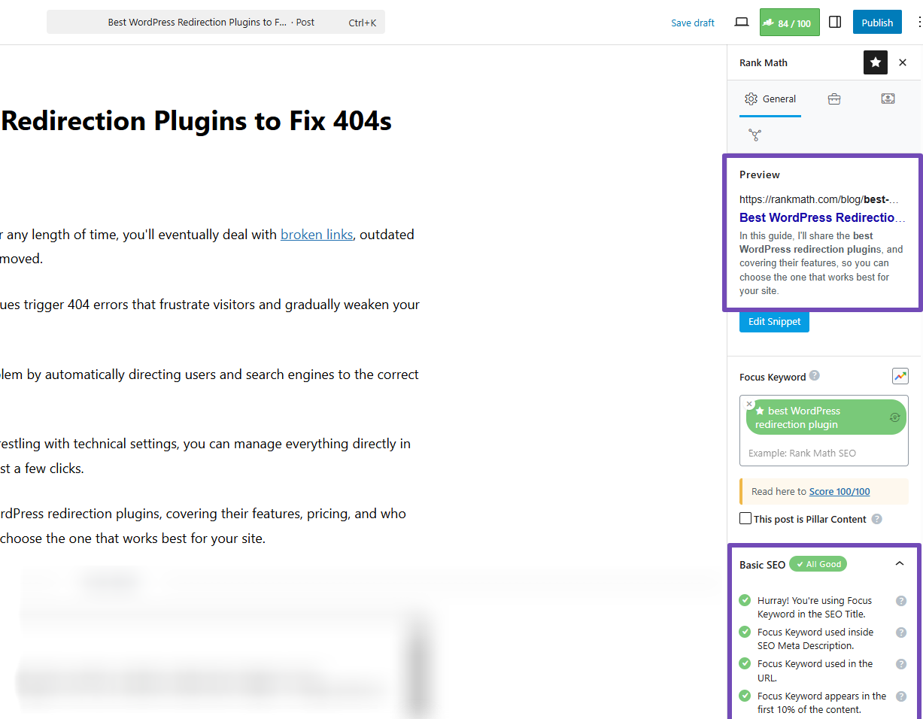This screenshot has height=719, width=923.
Task: Open the 'Score 100/100' link
Action: [x=840, y=492]
